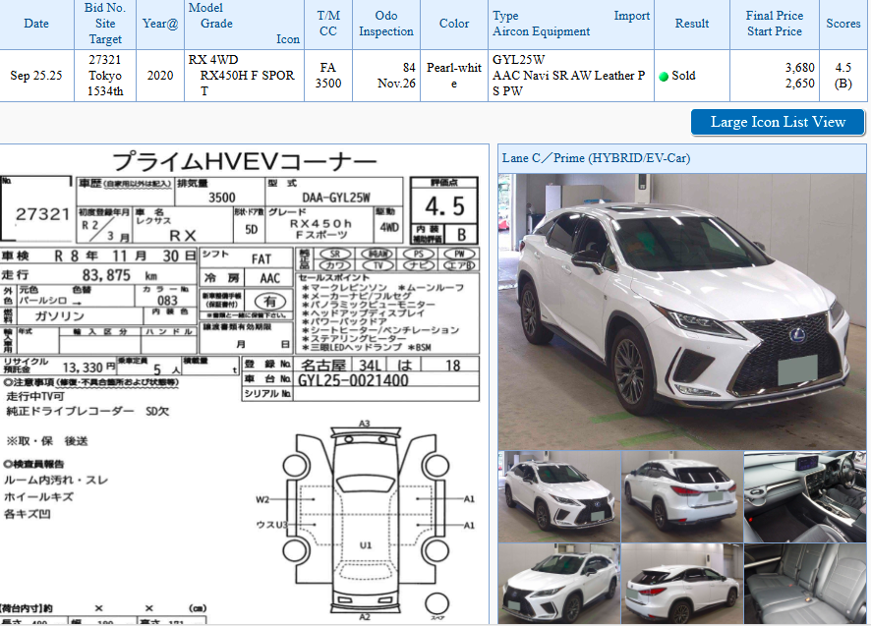Screen dimensions: 871x626
Task: Open the first thumbnail in top row
Action: click(x=558, y=496)
